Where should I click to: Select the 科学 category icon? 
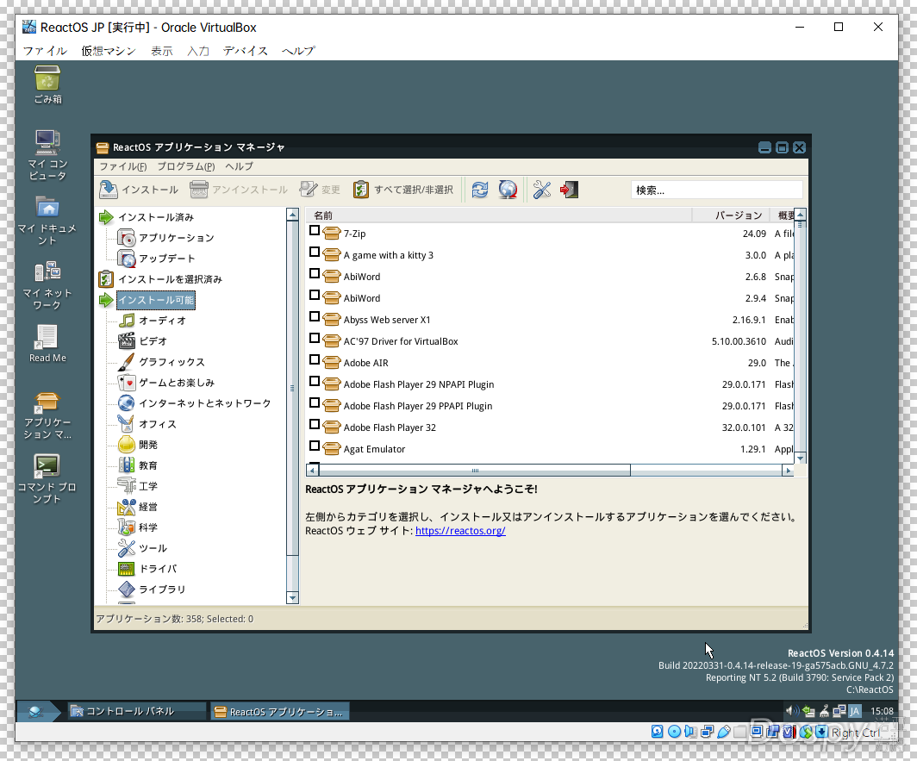click(x=127, y=527)
